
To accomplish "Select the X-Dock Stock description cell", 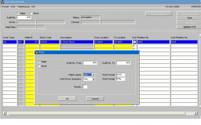I will [x=77, y=42].
